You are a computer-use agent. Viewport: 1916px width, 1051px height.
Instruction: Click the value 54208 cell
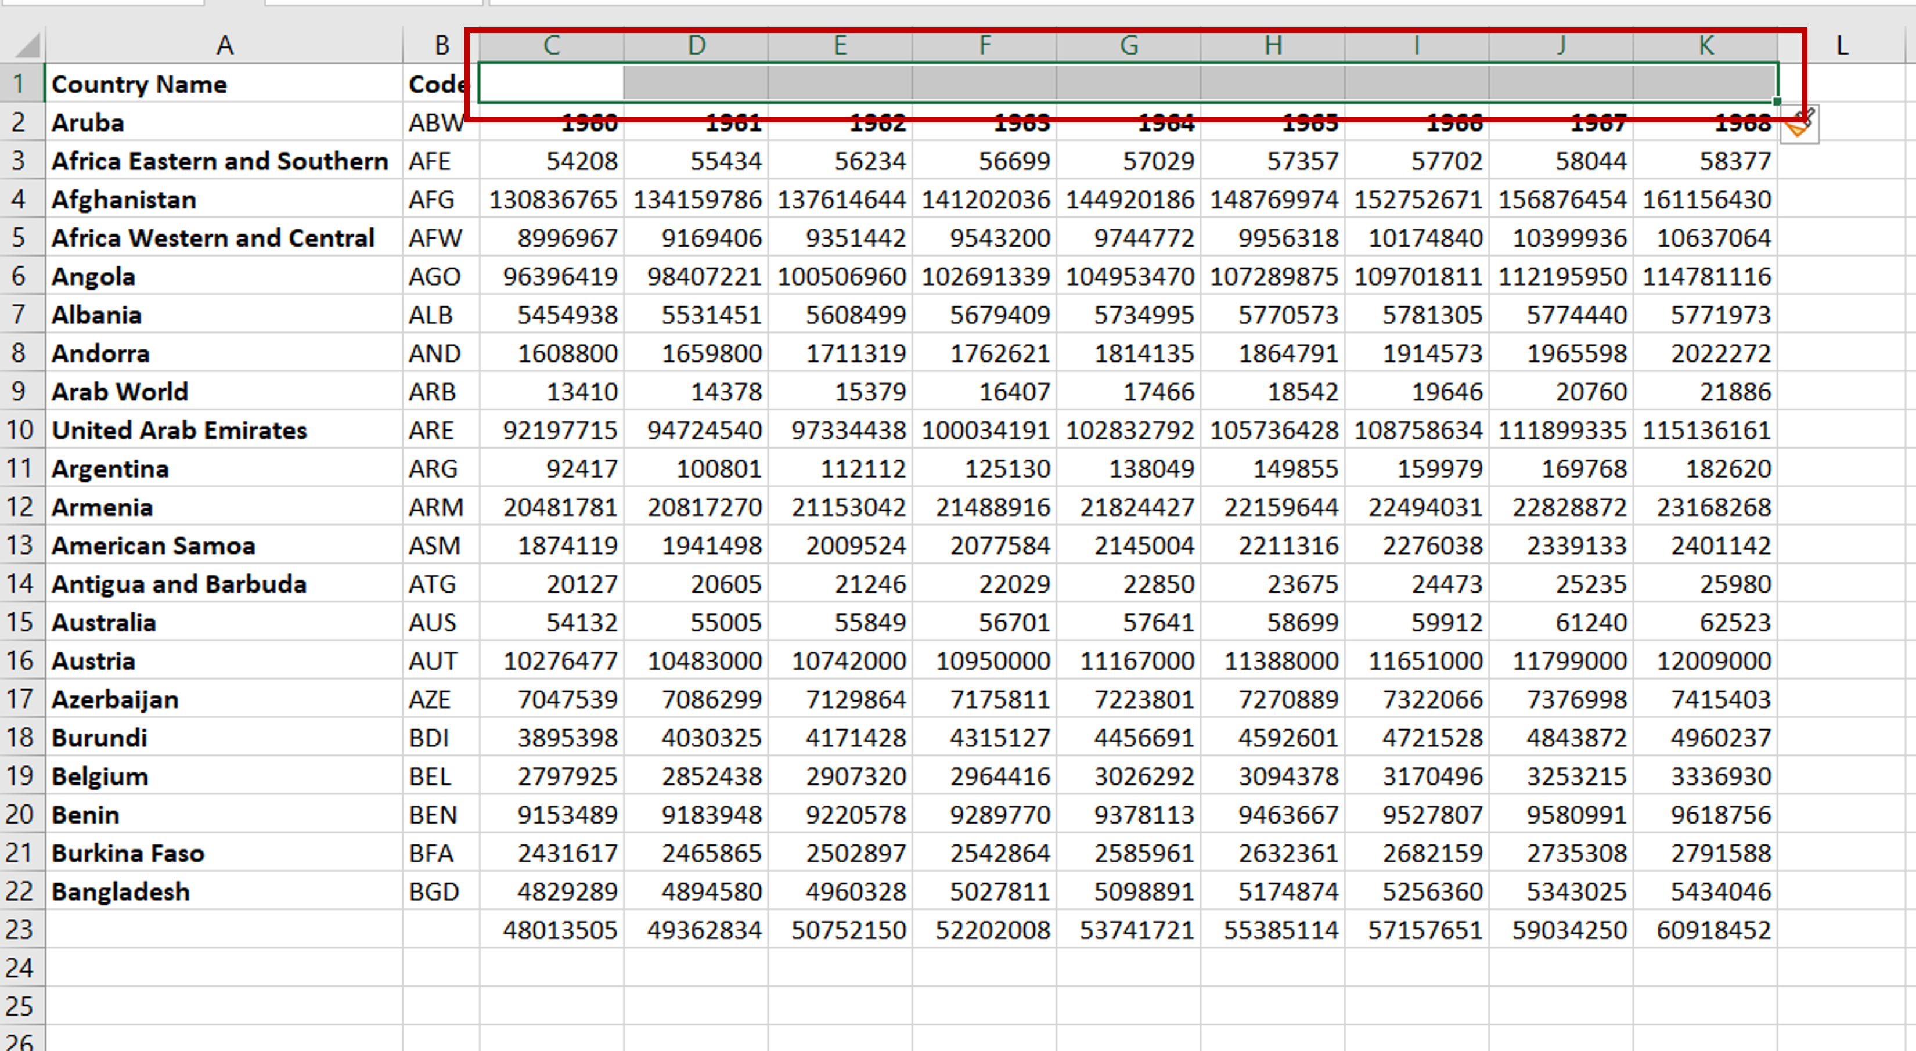click(x=551, y=161)
